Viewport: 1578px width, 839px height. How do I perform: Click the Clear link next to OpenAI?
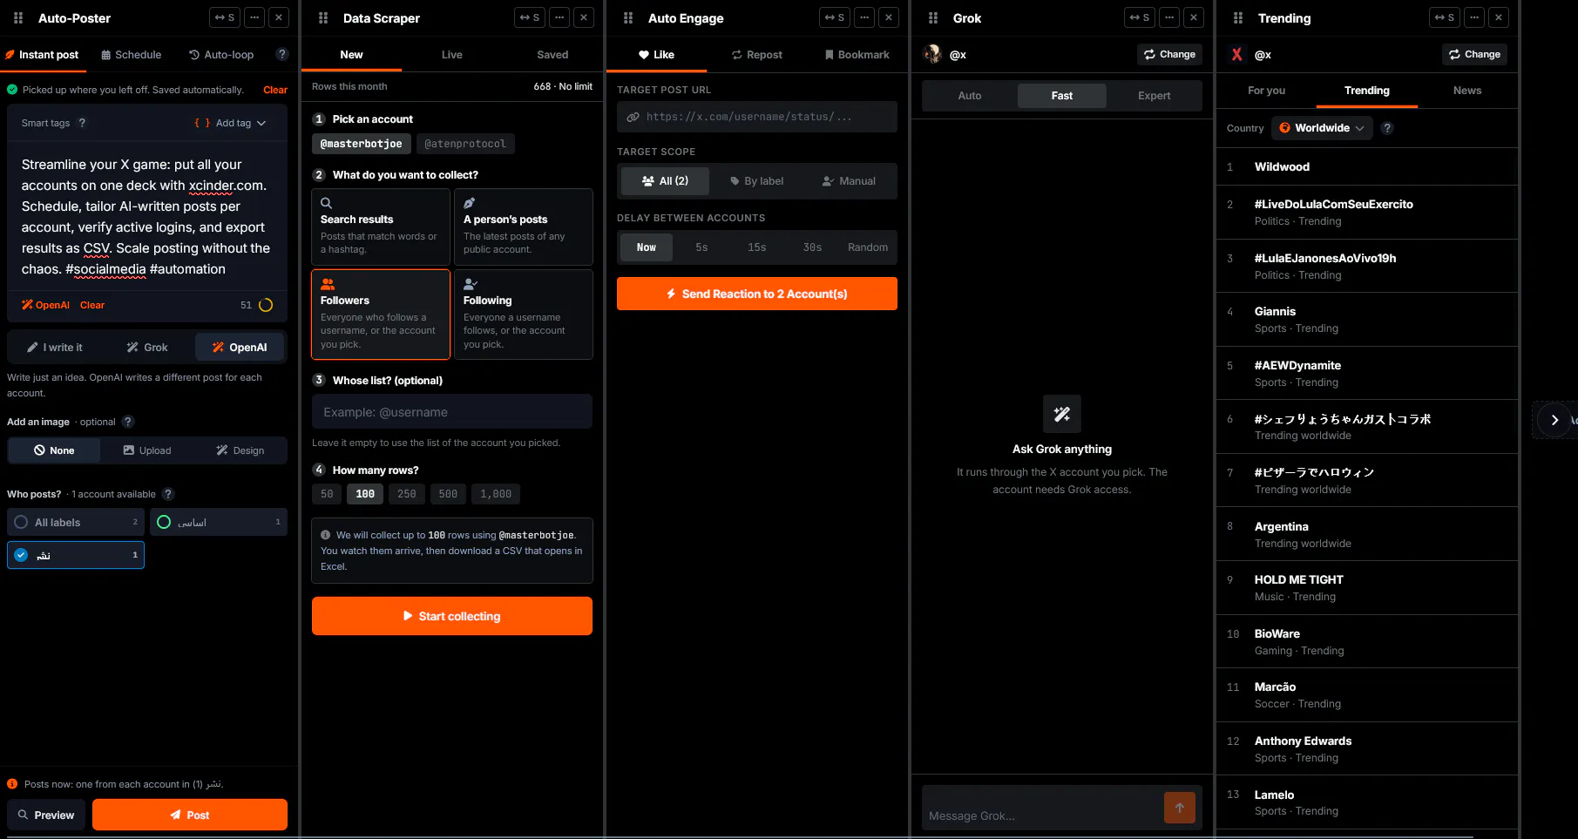coord(92,305)
